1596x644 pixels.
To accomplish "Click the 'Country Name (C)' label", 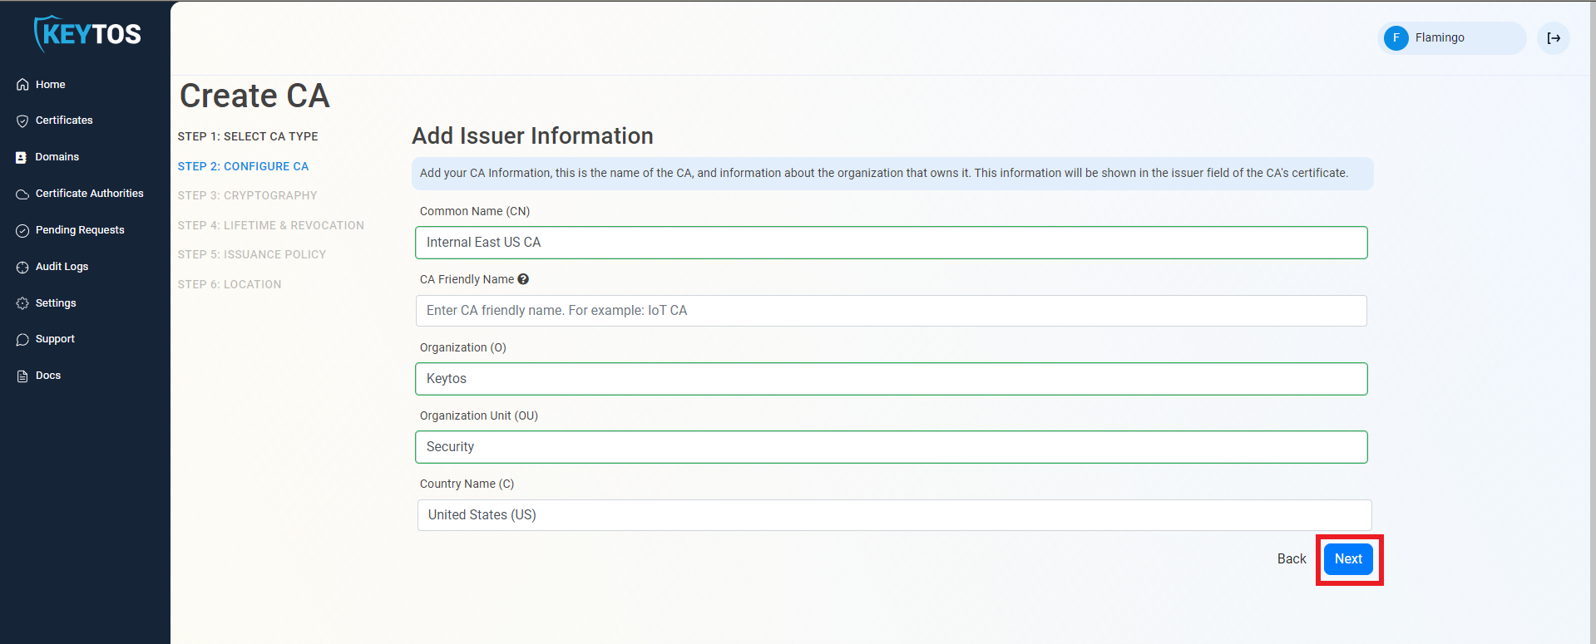I will click(x=467, y=484).
